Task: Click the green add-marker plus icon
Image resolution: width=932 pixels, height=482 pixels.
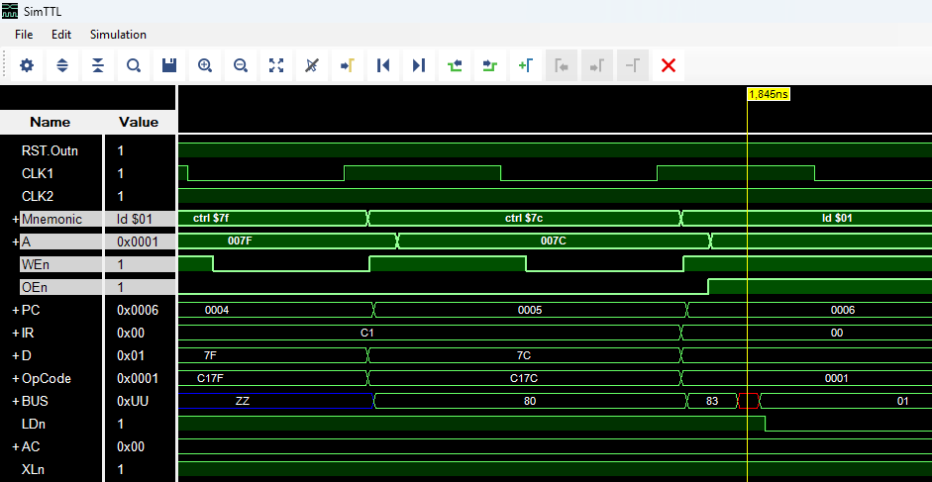Action: (x=526, y=65)
